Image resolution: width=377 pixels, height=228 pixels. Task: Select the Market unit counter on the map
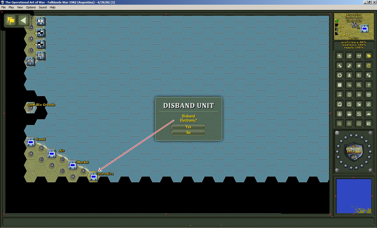click(x=73, y=165)
